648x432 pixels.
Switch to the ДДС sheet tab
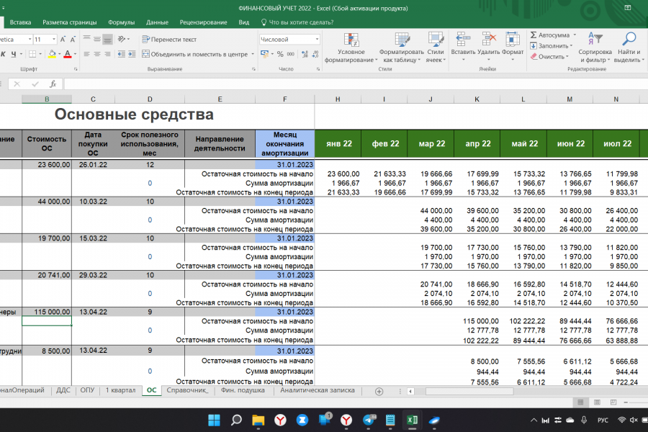click(63, 390)
